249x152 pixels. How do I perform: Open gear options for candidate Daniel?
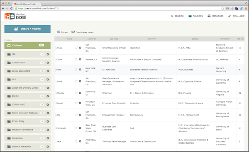pyautogui.click(x=80, y=103)
